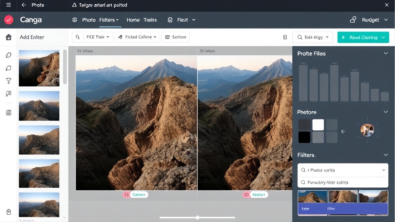Screen dimensions: 395x222
Task: Click the red checkmark Canga logo
Action: tap(8, 20)
